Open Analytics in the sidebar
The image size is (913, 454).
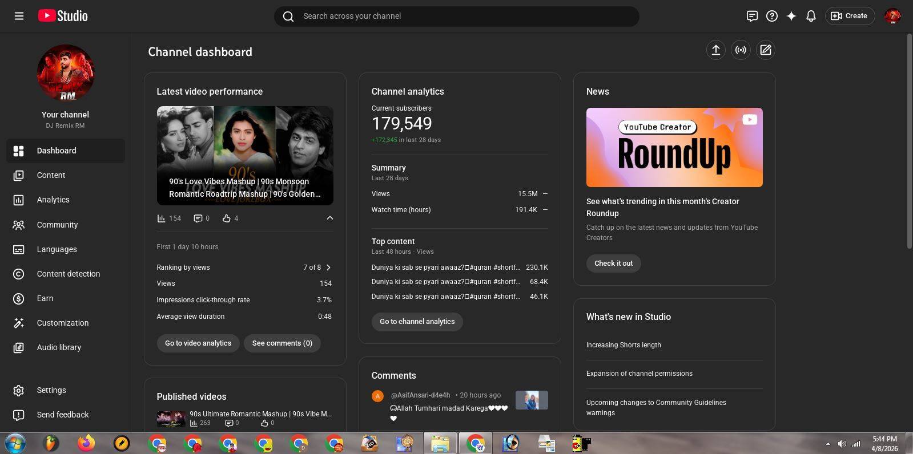(53, 200)
